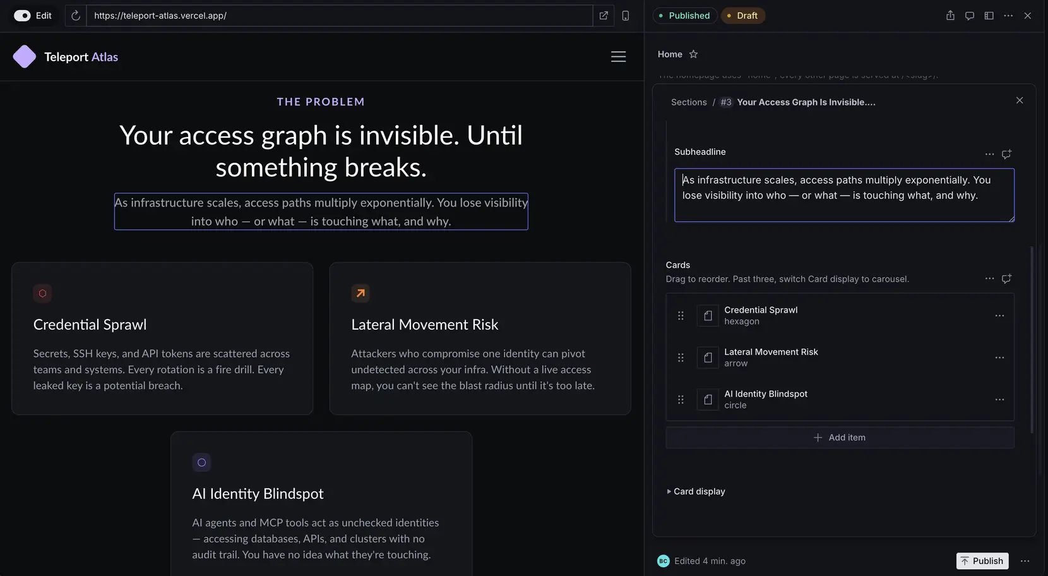Open Lateral Movement Risk item options menu
The height and width of the screenshot is (576, 1048).
click(999, 357)
